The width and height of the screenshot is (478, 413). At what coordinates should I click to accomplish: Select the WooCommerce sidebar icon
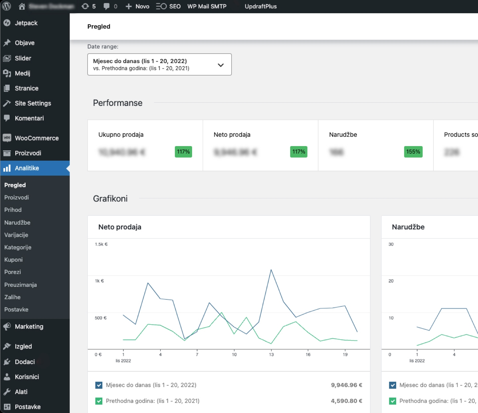[7, 138]
